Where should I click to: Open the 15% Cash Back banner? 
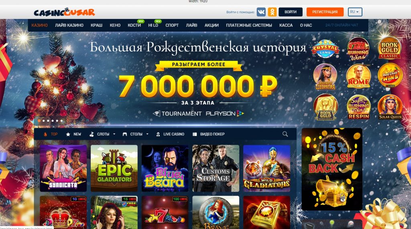coord(332,169)
